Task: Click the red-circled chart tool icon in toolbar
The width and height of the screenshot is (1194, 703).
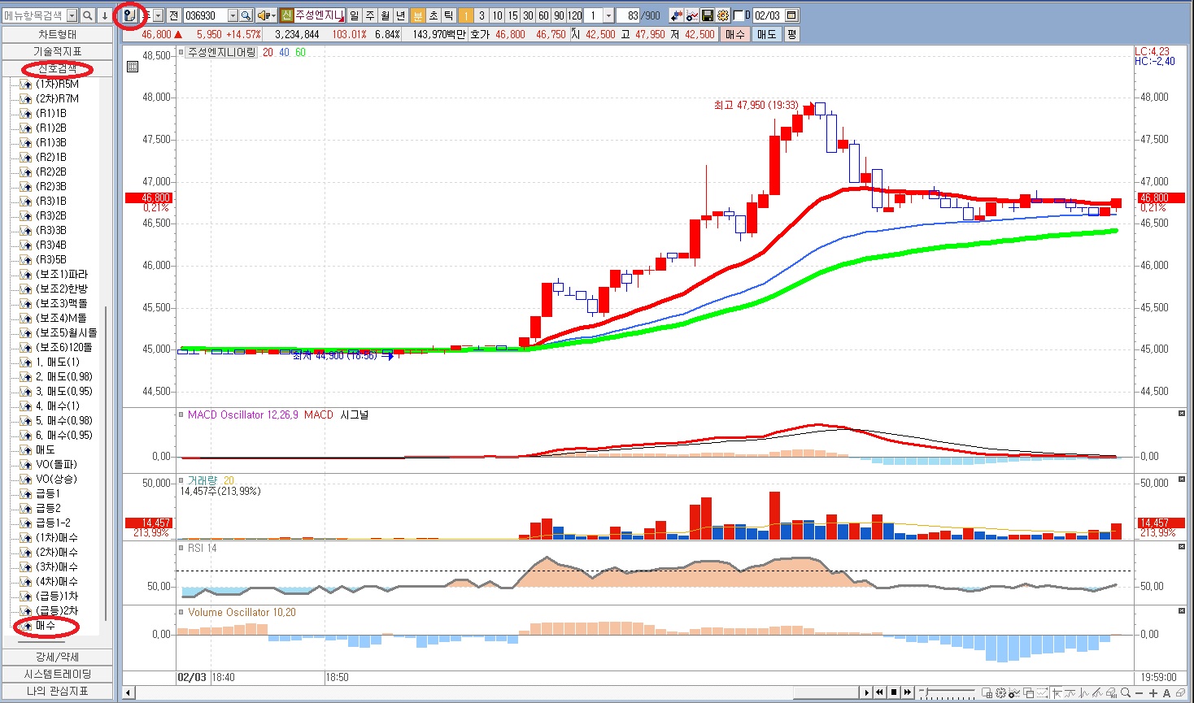Action: [x=130, y=15]
